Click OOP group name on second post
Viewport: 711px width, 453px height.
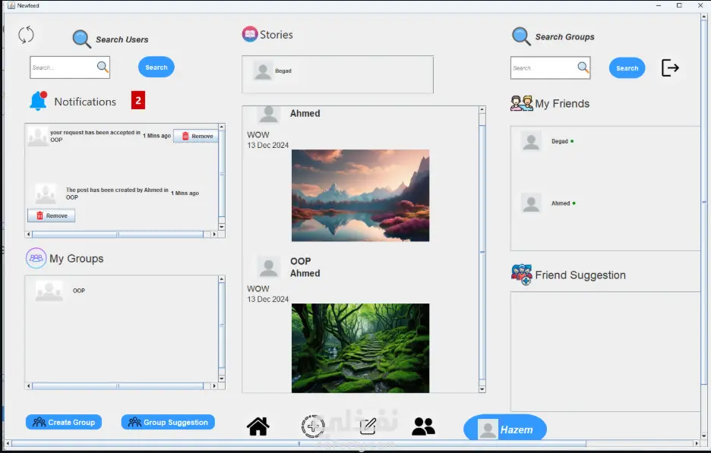tap(301, 261)
